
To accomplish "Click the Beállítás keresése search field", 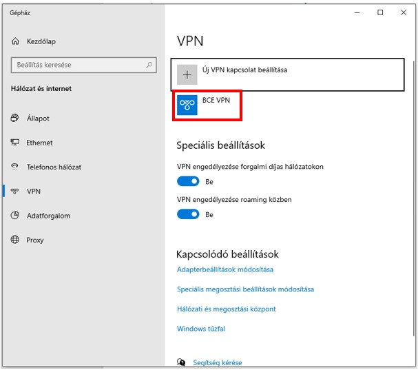I will (84, 65).
